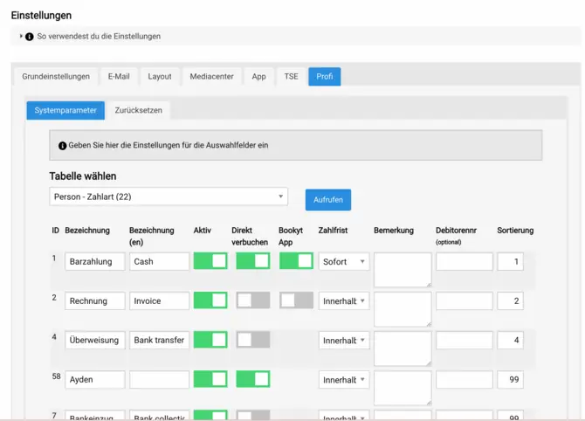Click the Debitorennr field for Rechnung

pyautogui.click(x=465, y=300)
